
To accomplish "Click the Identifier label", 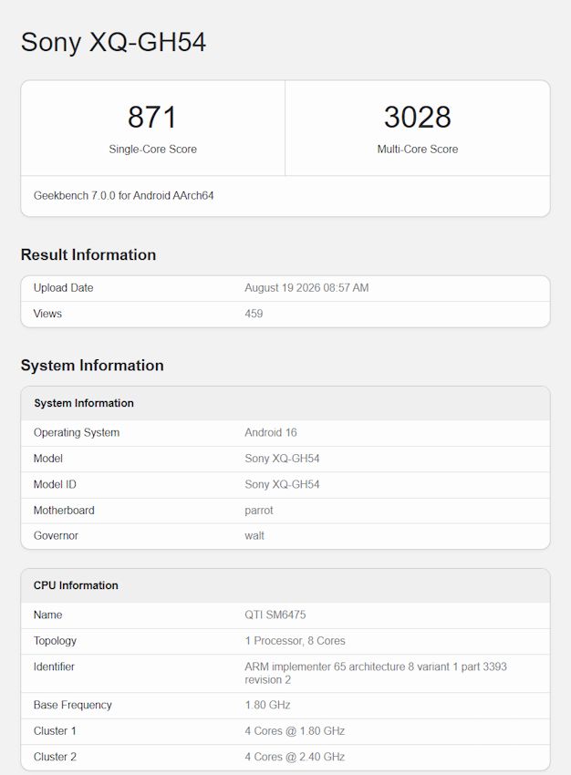I will 54,666.
